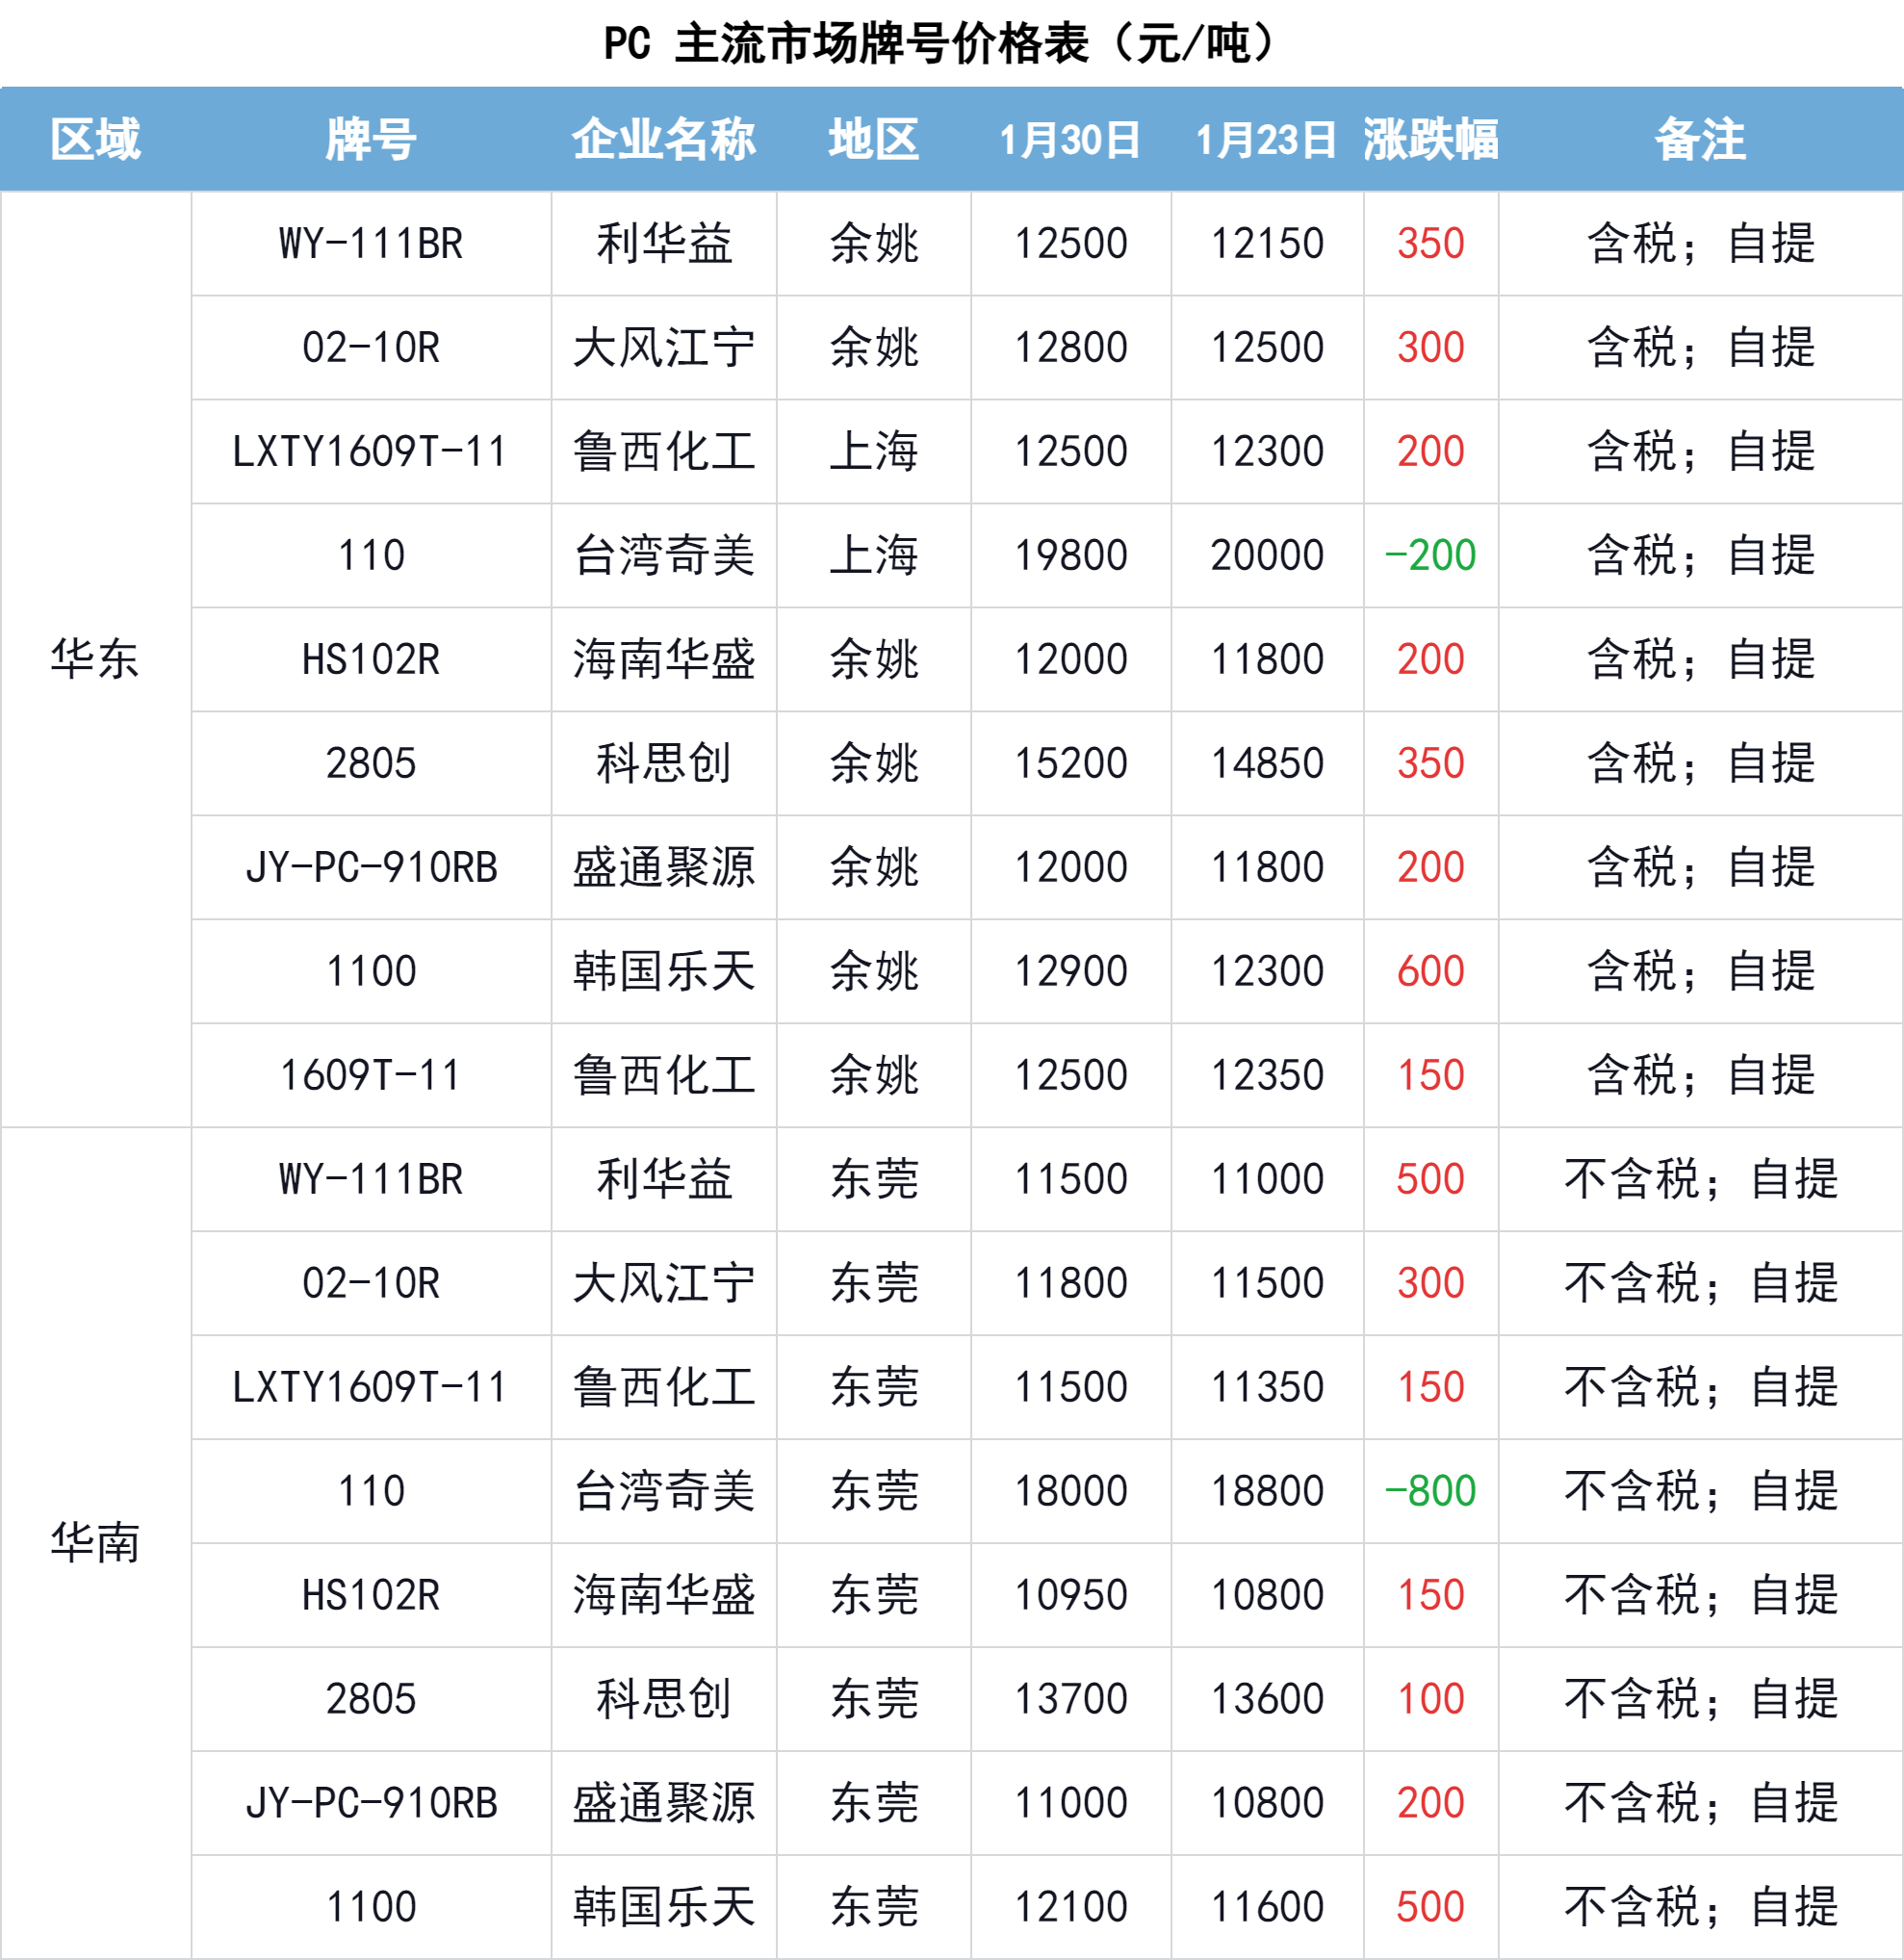
Task: Select price 10950 in 华南 section
Action: 1070,1595
